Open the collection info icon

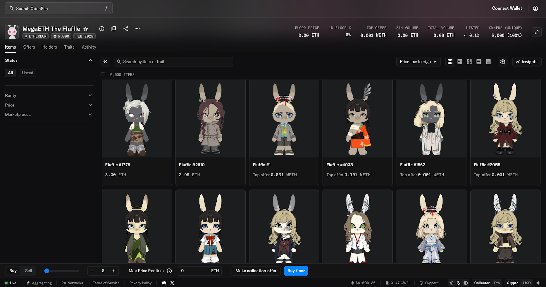[x=102, y=29]
